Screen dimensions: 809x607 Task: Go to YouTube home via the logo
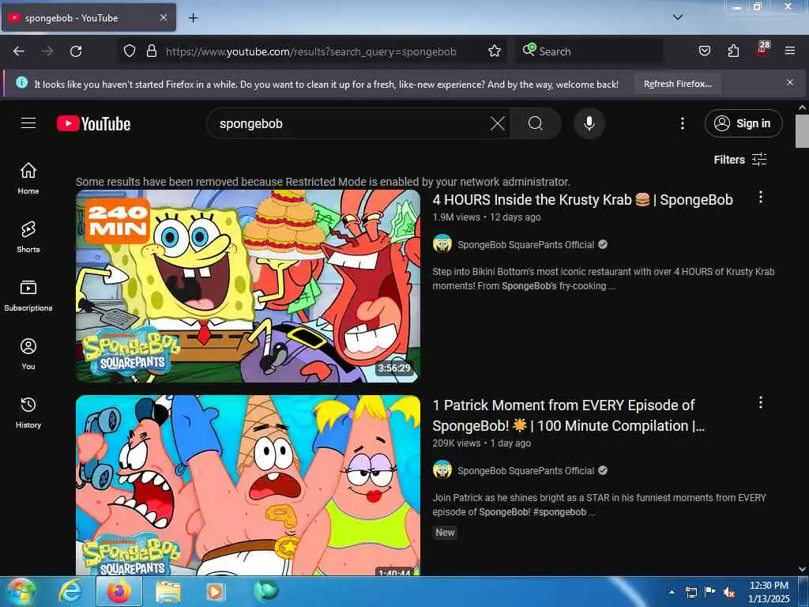tap(93, 123)
